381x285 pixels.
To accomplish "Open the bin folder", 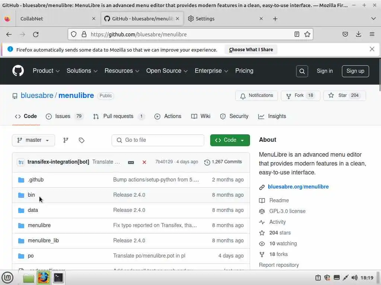I will pyautogui.click(x=31, y=195).
